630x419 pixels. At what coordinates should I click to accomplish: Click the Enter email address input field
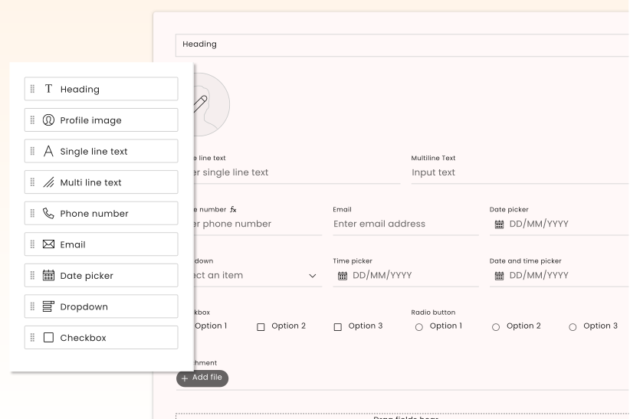(x=403, y=224)
